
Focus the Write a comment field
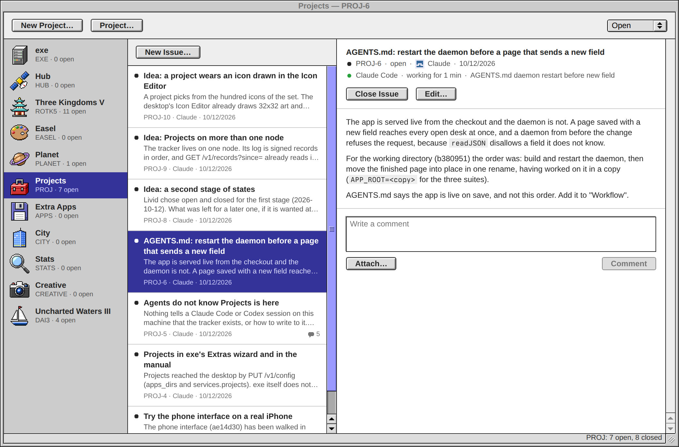click(x=501, y=234)
